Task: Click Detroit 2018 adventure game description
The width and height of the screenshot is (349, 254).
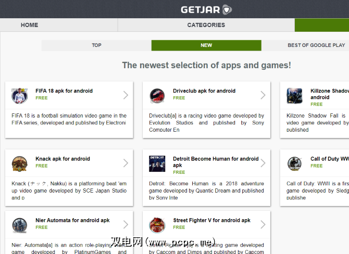Action: [207, 190]
